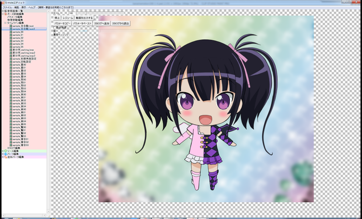Click the green リソース編集 node icon
This screenshot has width=362, height=219.
(5, 151)
